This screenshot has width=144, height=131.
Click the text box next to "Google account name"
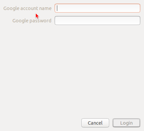click(x=97, y=8)
